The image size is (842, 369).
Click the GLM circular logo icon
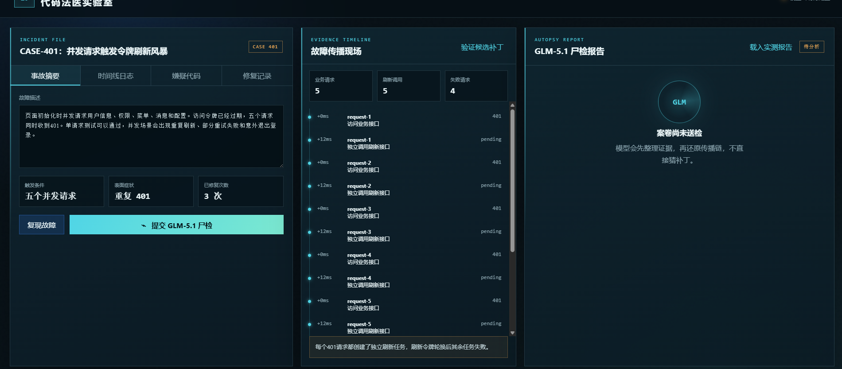tap(679, 102)
